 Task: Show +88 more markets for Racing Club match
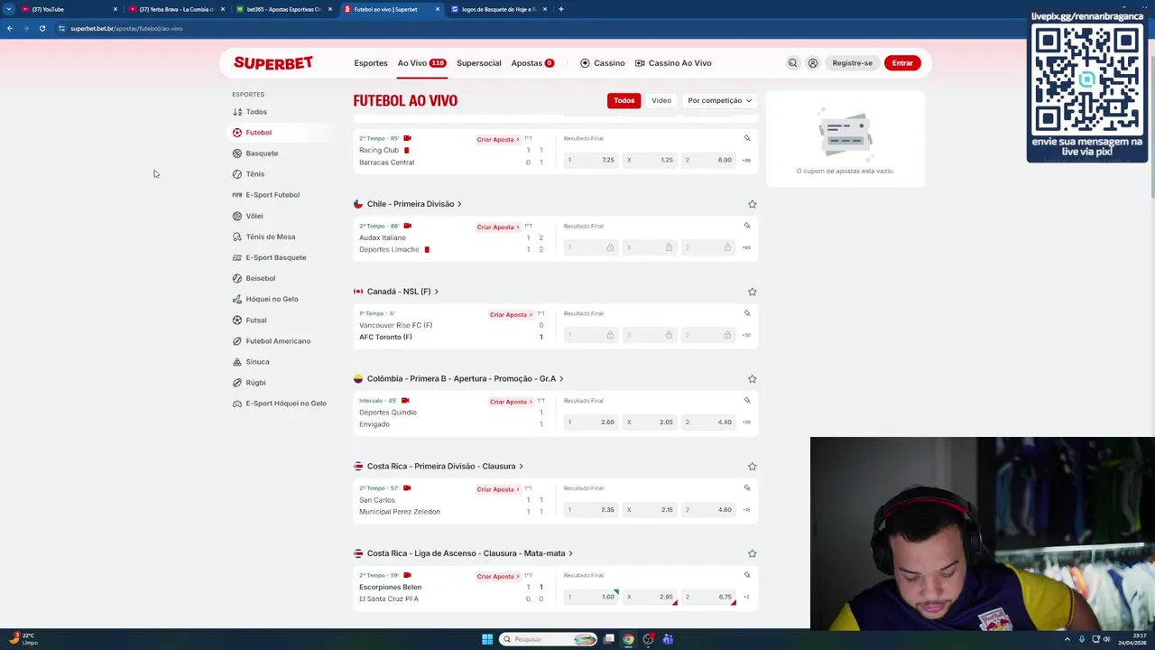pos(746,160)
